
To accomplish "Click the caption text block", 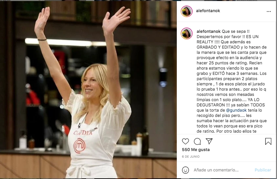I will [x=232, y=81].
